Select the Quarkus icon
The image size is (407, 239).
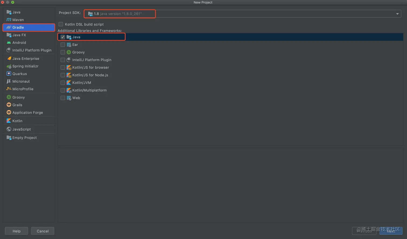pos(9,74)
